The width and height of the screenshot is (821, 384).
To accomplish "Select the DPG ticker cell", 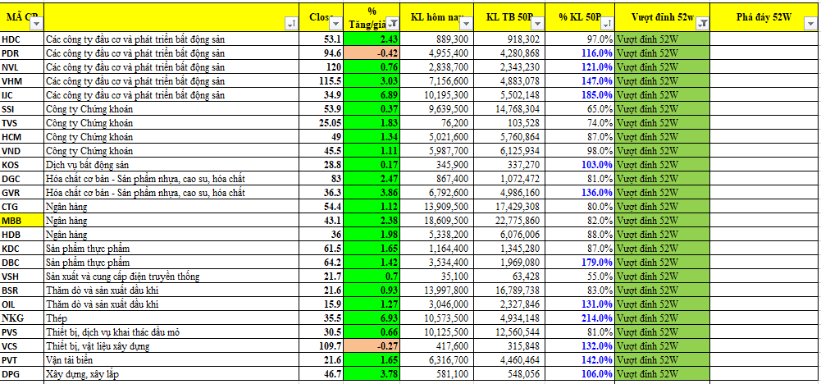I will 22,374.
